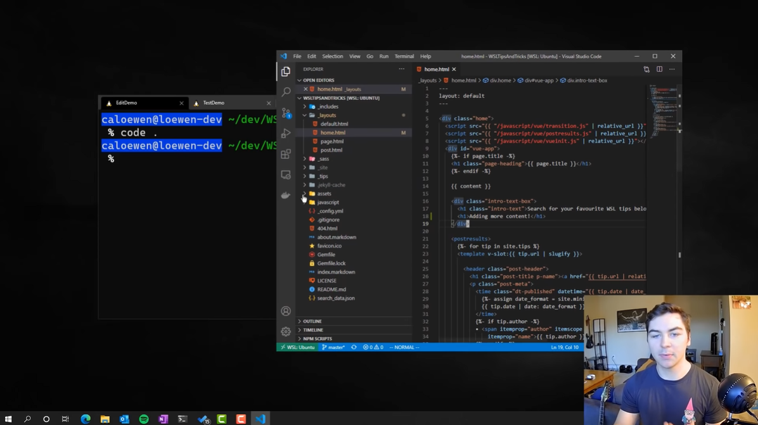The image size is (758, 425).
Task: Open the Docker view in activity bar
Action: 286,195
